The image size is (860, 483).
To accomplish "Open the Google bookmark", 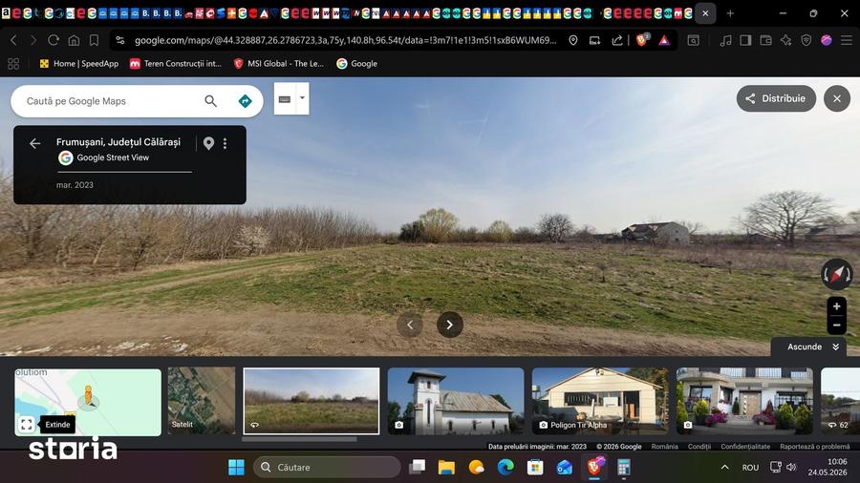I will click(357, 64).
